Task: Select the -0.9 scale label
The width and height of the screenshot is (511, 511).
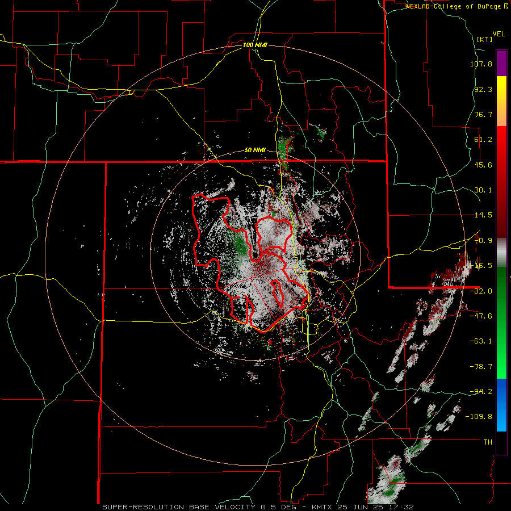Action: point(483,241)
